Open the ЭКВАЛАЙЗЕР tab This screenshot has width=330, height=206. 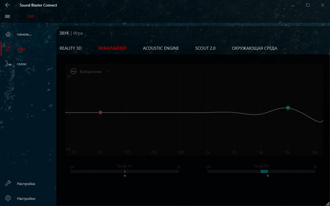click(112, 48)
